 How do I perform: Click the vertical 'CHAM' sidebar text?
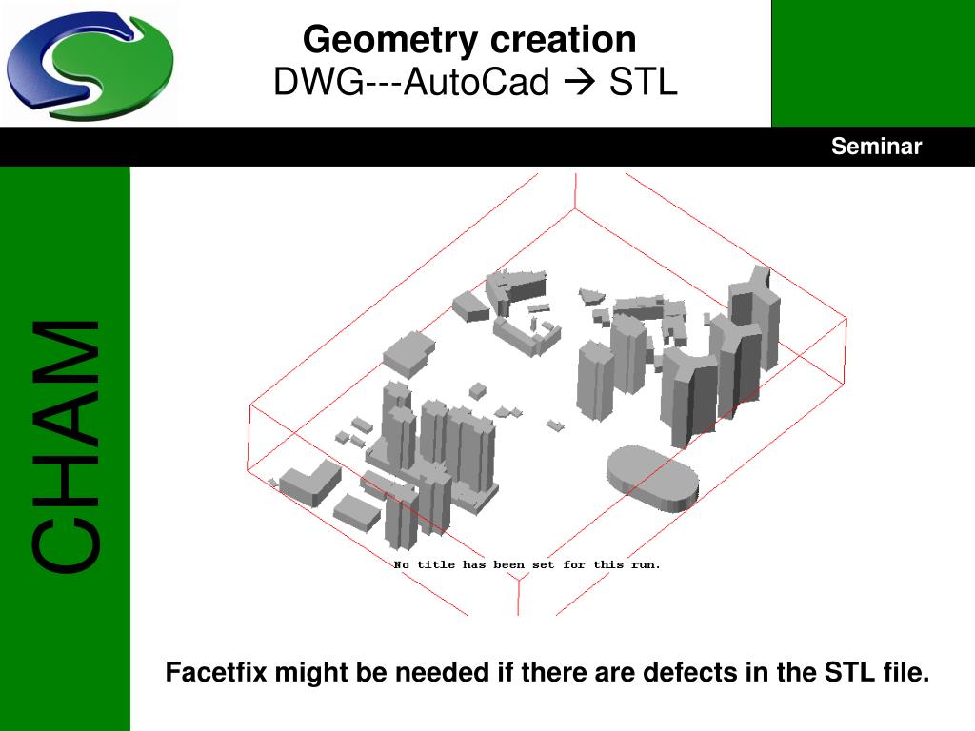click(x=66, y=445)
